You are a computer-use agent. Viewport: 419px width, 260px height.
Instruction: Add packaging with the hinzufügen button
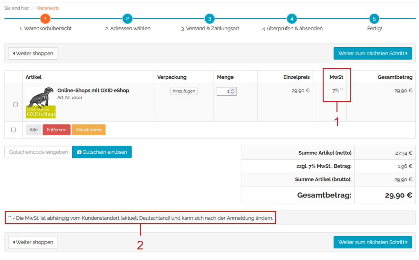click(184, 91)
